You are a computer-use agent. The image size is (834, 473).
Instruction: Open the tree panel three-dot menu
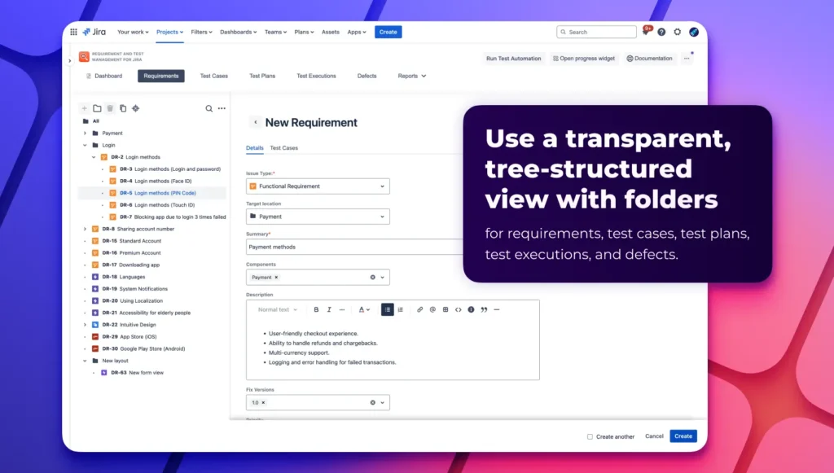coord(222,108)
